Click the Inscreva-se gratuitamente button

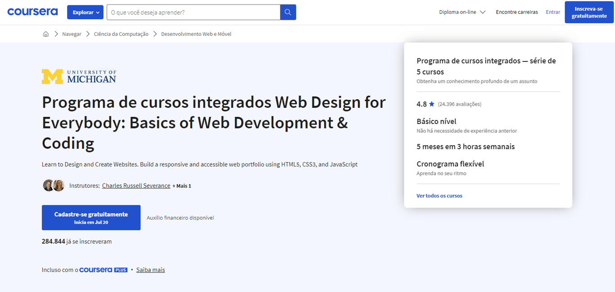[589, 12]
